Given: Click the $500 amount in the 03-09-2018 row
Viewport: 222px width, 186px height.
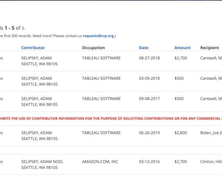Looking at the screenshot, I should (x=179, y=78).
